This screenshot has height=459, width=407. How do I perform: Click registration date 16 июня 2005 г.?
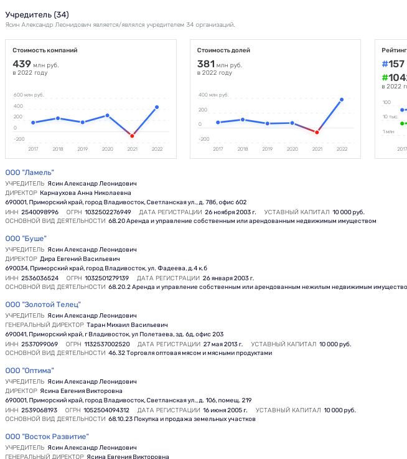225,410
